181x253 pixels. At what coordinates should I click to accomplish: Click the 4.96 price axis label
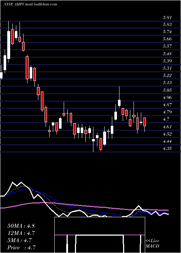tap(167, 98)
